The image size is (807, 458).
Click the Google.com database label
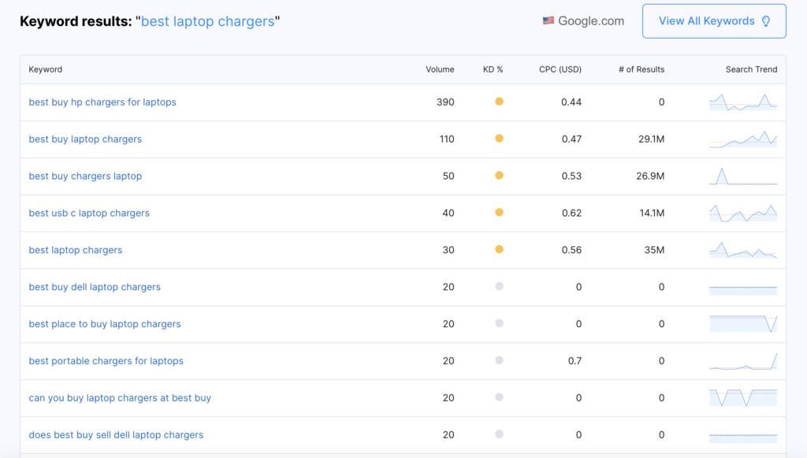[591, 21]
